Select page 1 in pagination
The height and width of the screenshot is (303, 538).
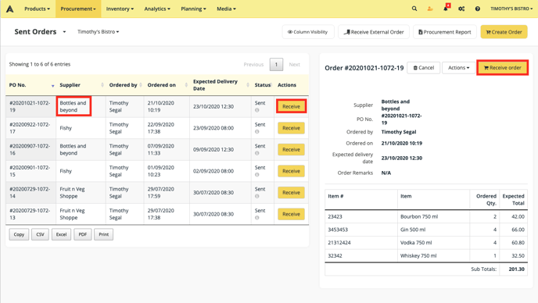276,65
